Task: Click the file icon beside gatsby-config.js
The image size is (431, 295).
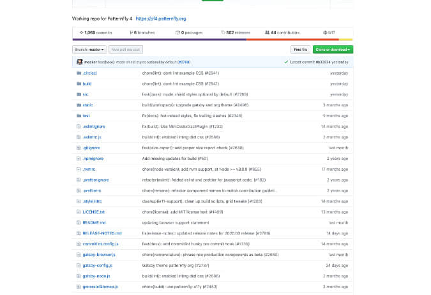Action: pos(79,265)
